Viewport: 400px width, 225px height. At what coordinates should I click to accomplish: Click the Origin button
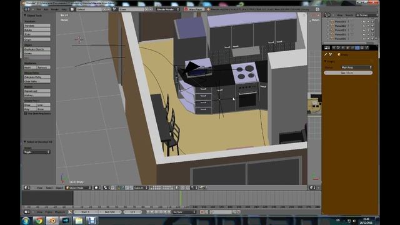pos(37,39)
